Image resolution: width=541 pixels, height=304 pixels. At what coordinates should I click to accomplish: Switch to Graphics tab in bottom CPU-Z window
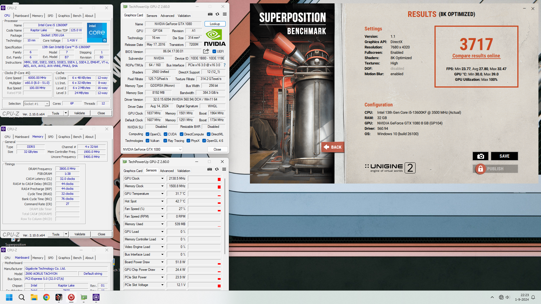click(64, 258)
